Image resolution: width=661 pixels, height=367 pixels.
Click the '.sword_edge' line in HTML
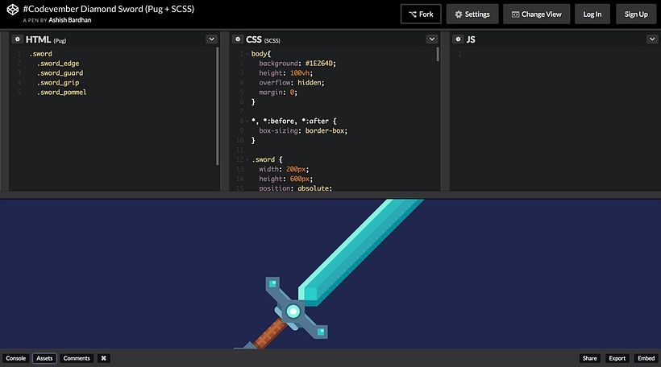tap(58, 64)
